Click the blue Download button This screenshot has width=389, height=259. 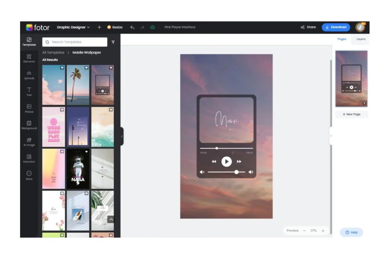click(x=336, y=27)
